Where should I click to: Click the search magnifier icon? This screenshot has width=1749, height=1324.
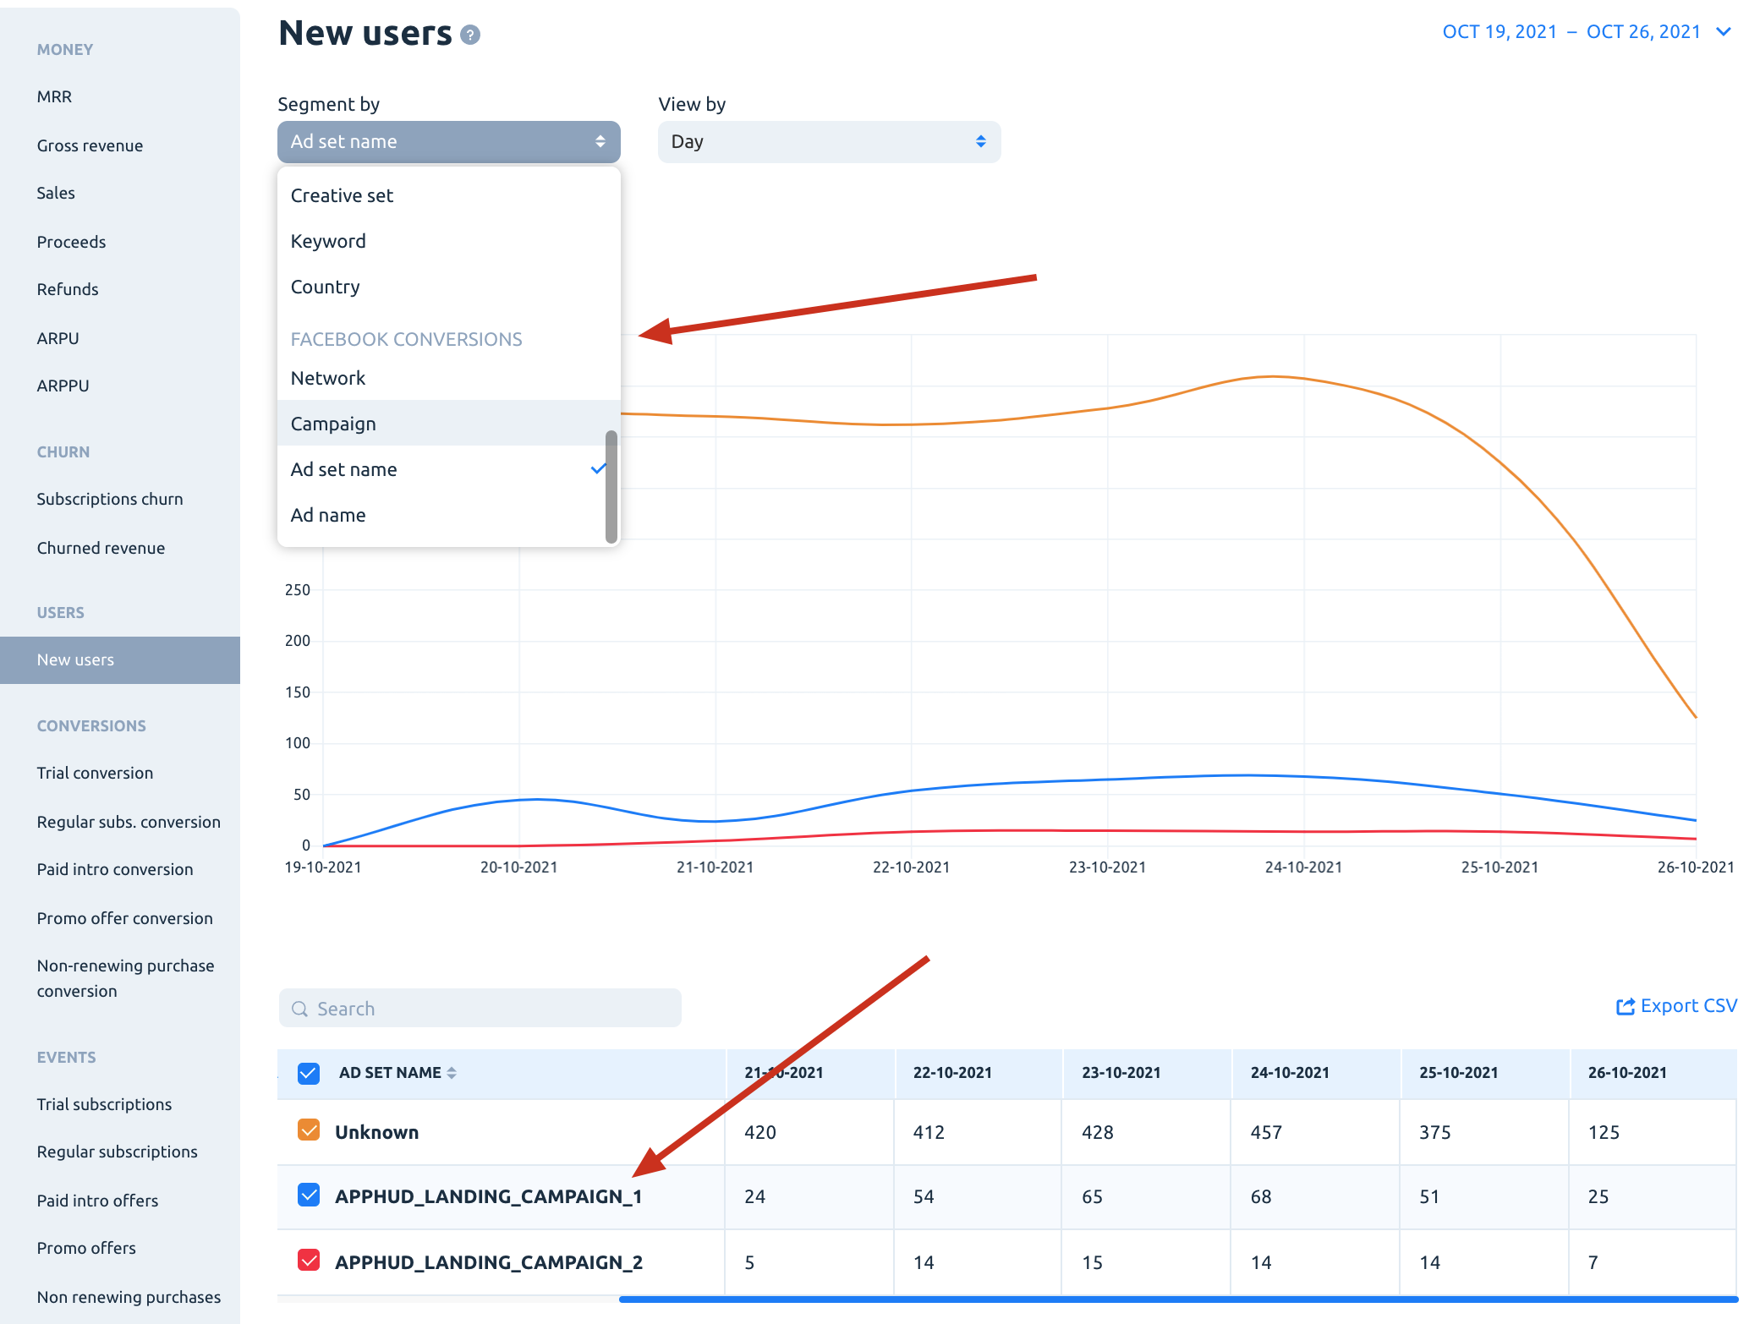299,1009
